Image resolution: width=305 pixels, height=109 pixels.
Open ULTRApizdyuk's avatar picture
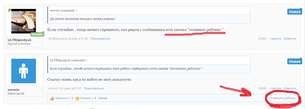tap(24, 21)
